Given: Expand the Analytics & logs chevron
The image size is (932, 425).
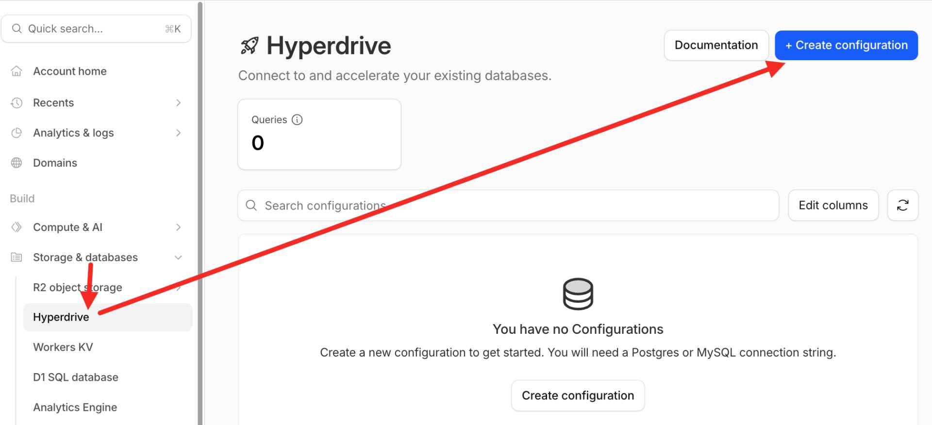Looking at the screenshot, I should pyautogui.click(x=178, y=133).
